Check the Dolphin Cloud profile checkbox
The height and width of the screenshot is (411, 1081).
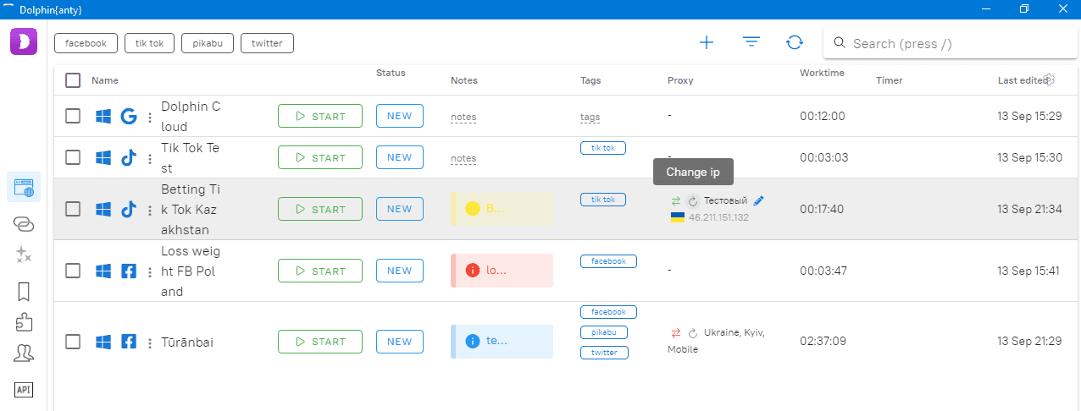click(73, 116)
